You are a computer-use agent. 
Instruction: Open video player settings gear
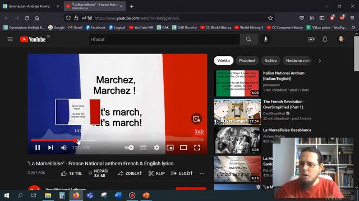tap(157, 147)
